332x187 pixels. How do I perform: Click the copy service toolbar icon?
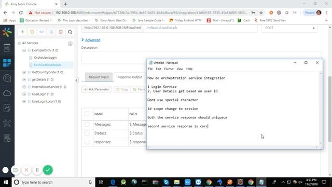(32, 32)
